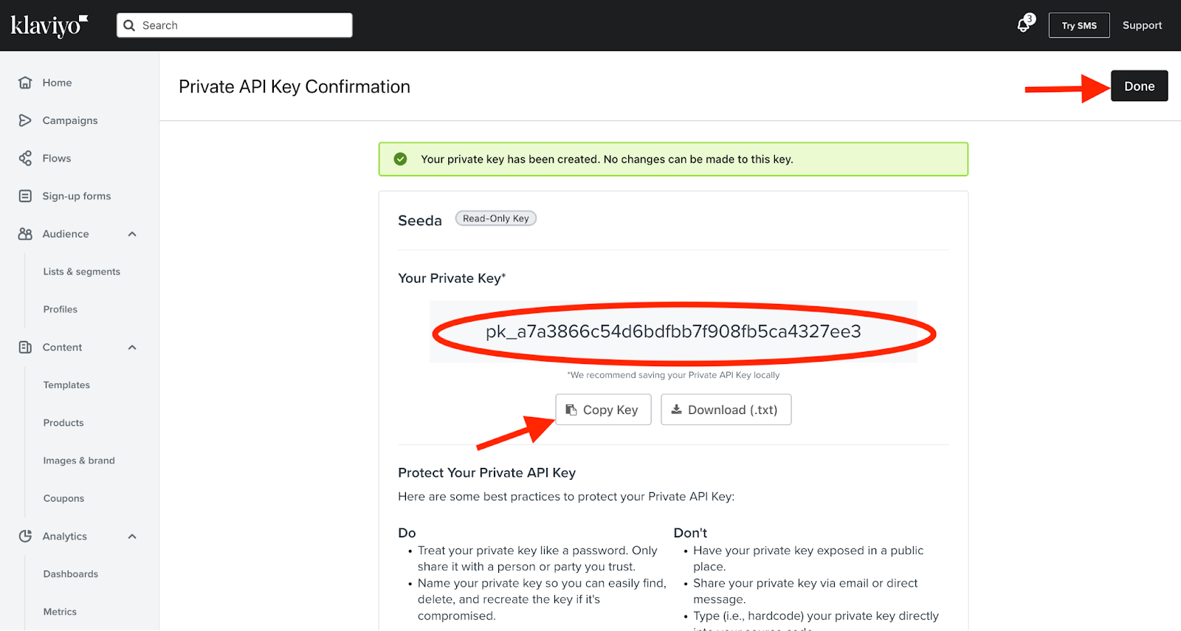Open the Support link

pos(1142,25)
